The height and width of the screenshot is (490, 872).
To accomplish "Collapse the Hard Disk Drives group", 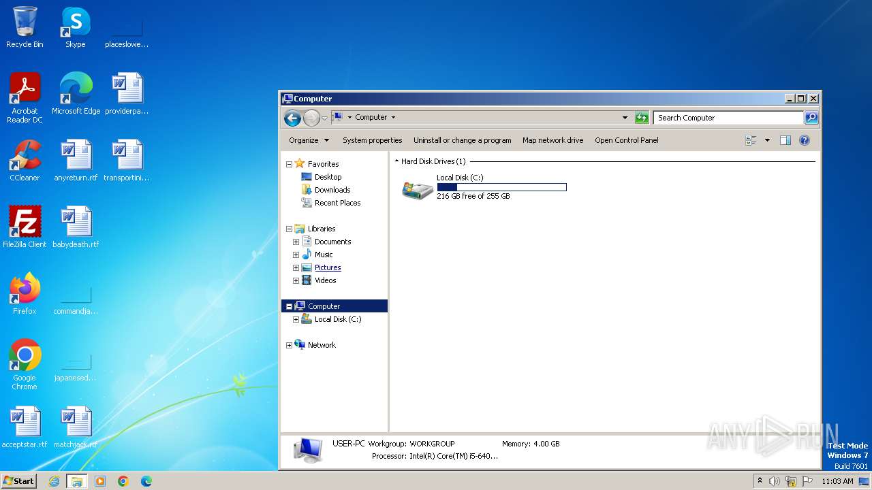I will tap(396, 161).
